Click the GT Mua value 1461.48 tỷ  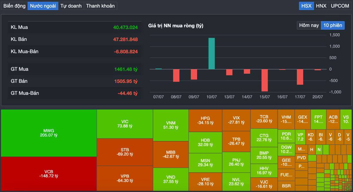tap(126, 69)
